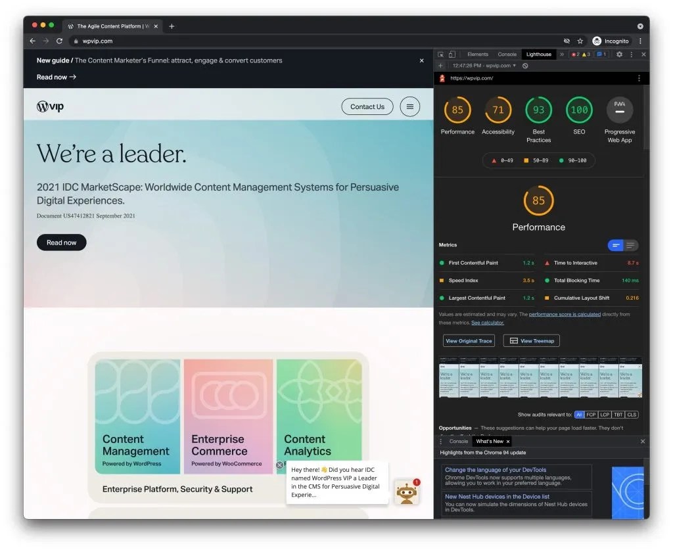Screen dimensions: 673x550
Task: Open the Chrome three-dot menu
Action: pos(640,41)
